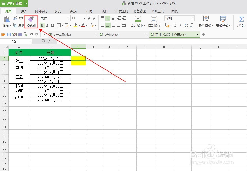This screenshot has width=247, height=171.
Task: Add a new document tab with plus
Action: click(204, 34)
